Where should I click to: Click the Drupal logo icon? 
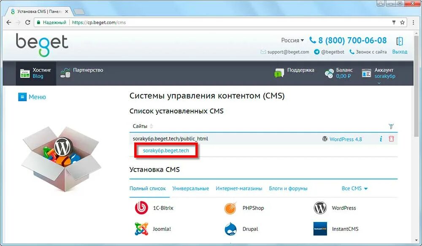(230, 229)
